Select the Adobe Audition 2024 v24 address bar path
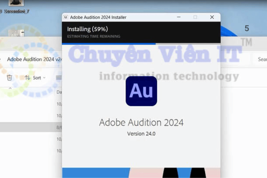The height and width of the screenshot is (178, 267). (x=34, y=59)
